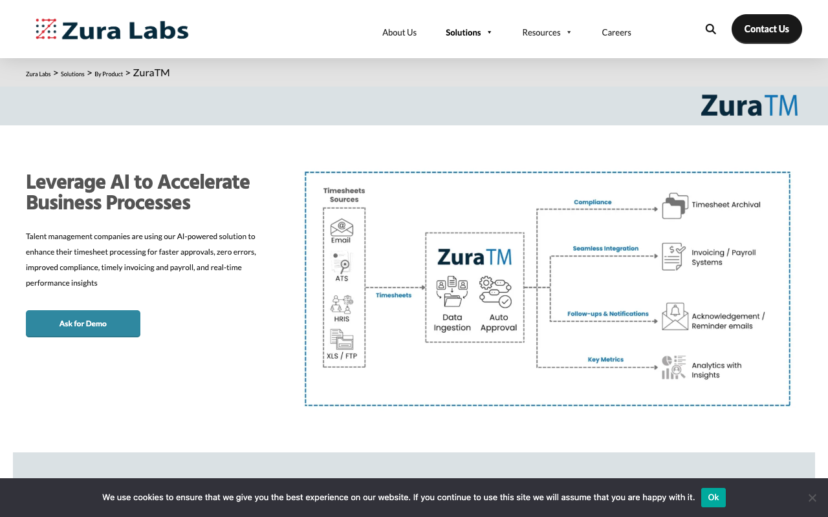
Task: Click the Timesheet Archival folder icon
Action: point(675,206)
